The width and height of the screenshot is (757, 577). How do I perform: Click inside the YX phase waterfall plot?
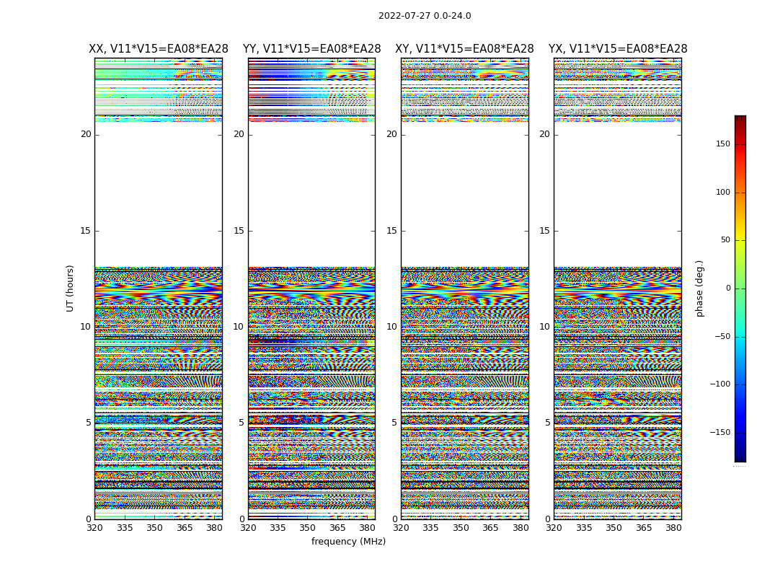618,288
